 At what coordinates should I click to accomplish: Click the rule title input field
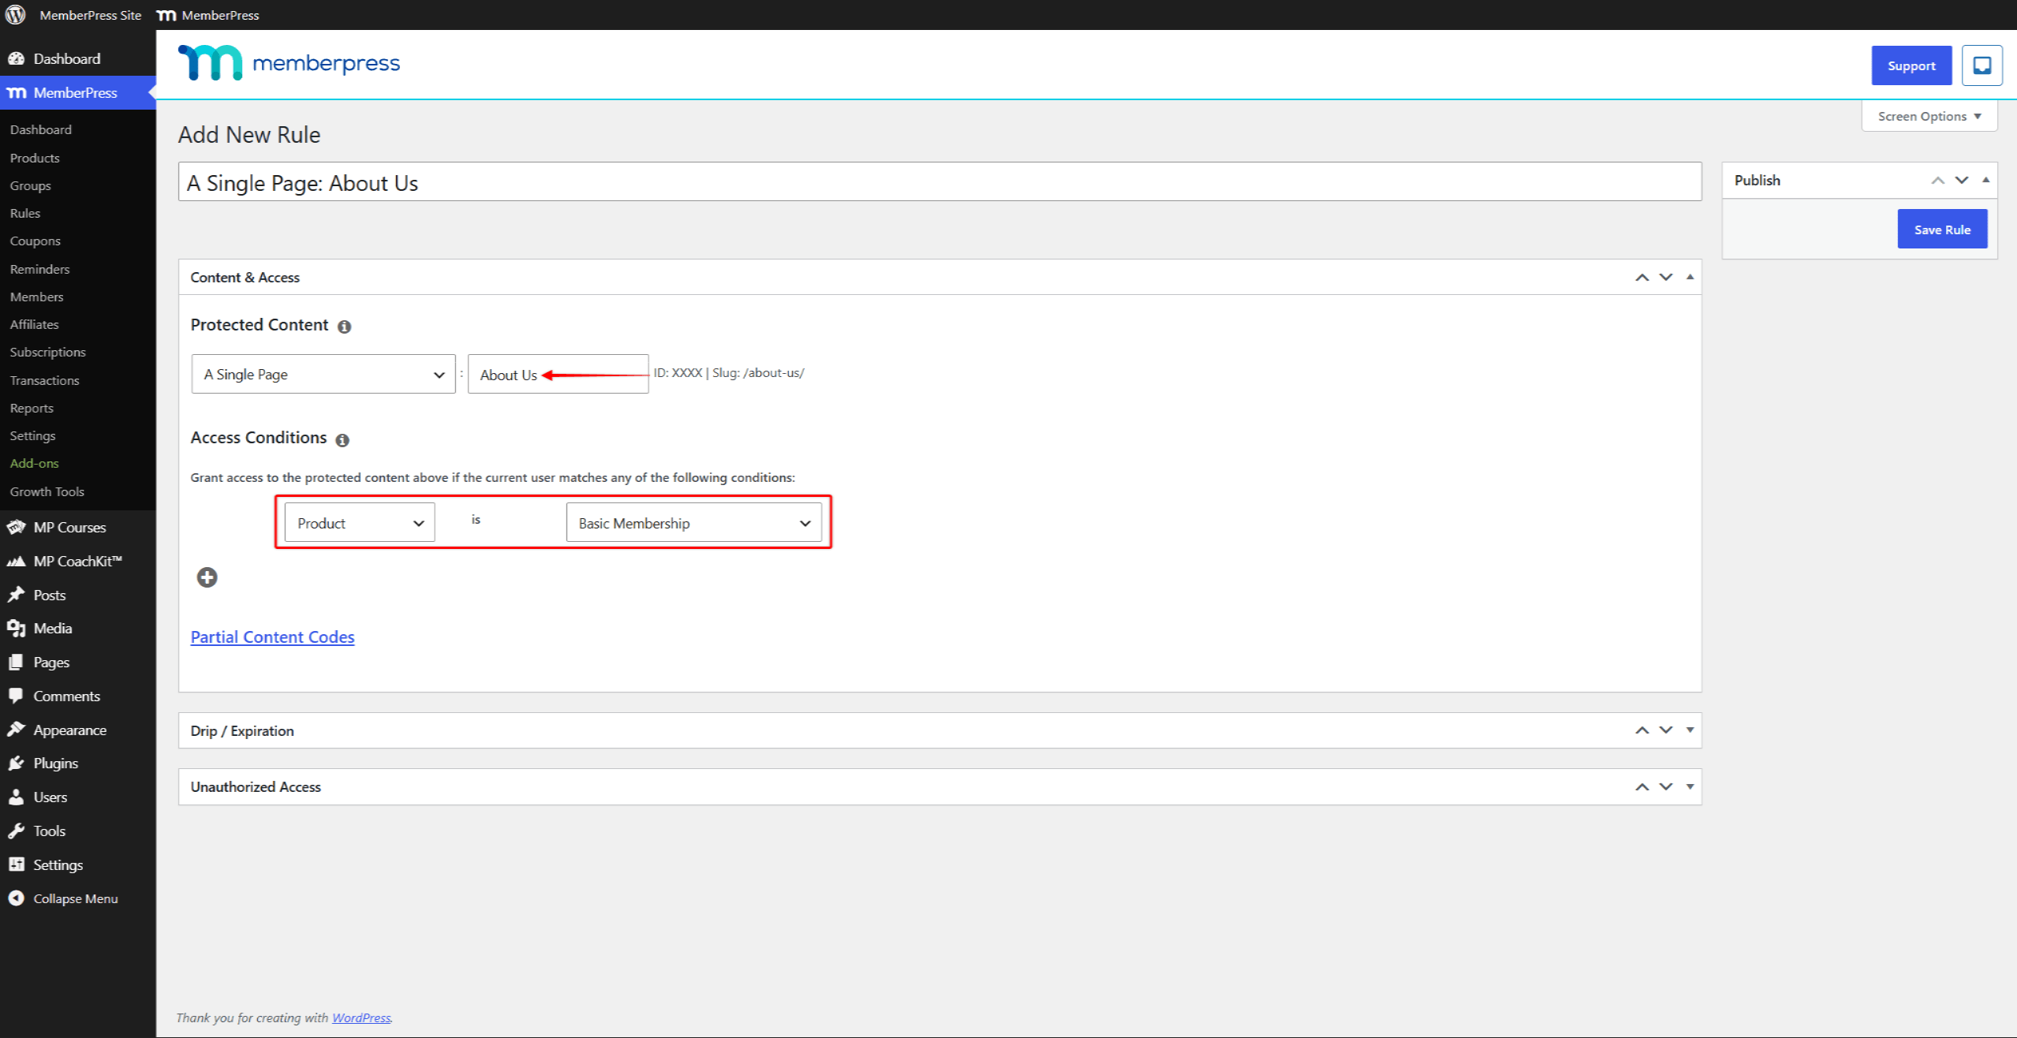(x=939, y=182)
